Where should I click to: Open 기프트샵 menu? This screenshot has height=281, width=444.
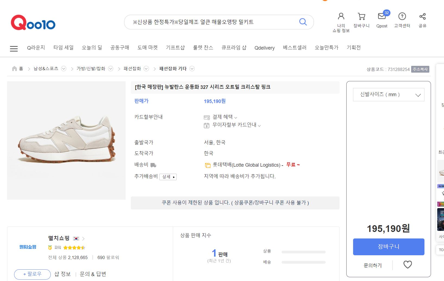[x=175, y=48]
